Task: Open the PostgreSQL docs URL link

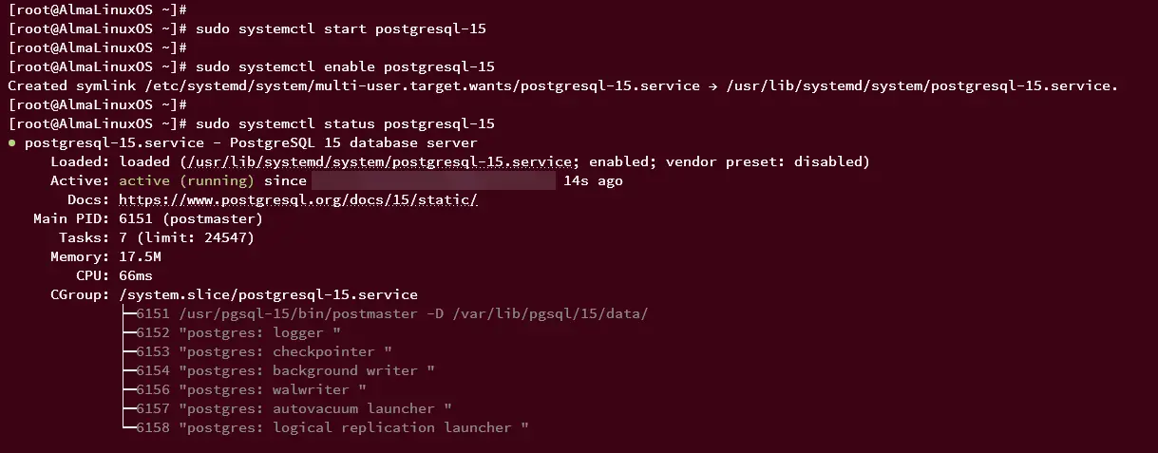Action: [x=298, y=199]
